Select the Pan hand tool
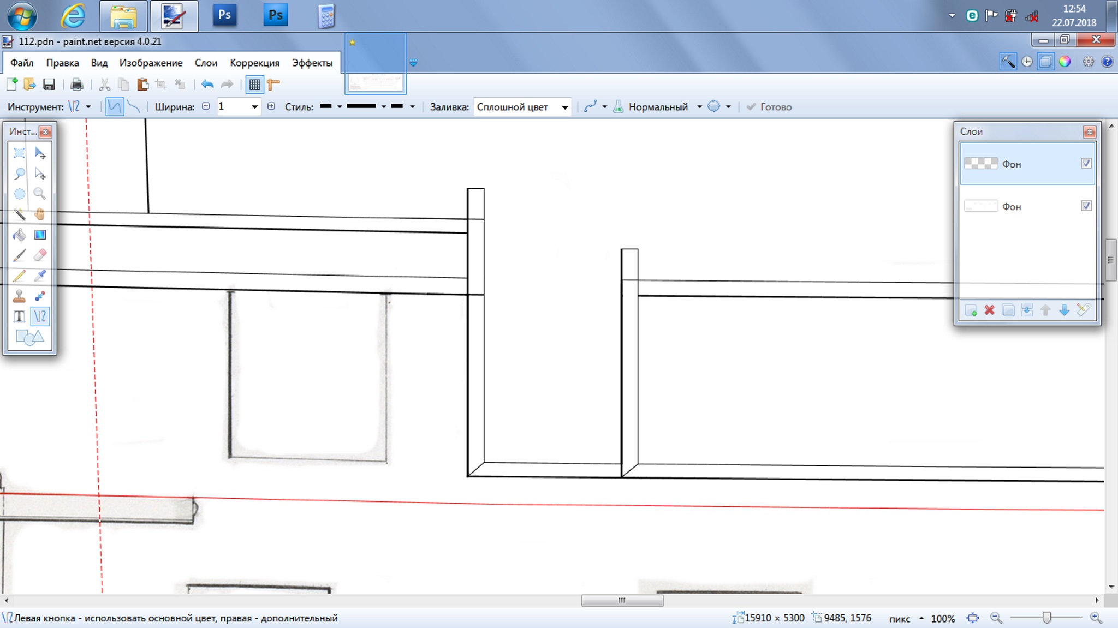This screenshot has width=1118, height=628. 40,214
